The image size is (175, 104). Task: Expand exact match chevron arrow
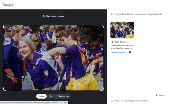(x=133, y=52)
